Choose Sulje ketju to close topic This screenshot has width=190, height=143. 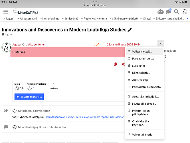[144, 65]
